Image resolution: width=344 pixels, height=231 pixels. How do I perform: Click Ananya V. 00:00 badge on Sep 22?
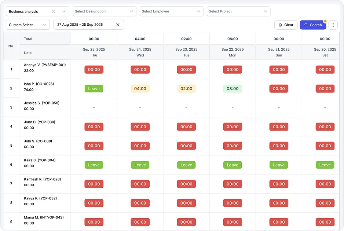tap(233, 70)
